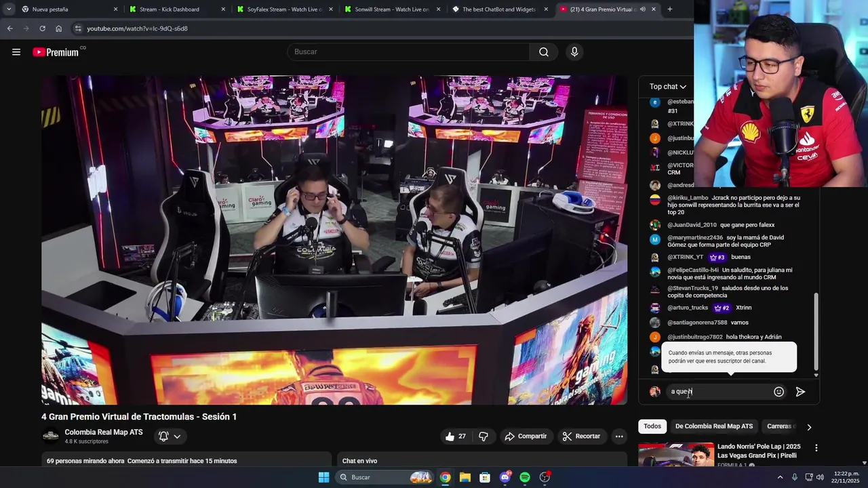The height and width of the screenshot is (488, 868).
Task: Expand the Top chat dropdown
Action: [668, 87]
